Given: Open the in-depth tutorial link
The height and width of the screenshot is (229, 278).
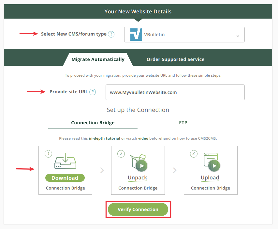Looking at the screenshot, I should point(104,138).
